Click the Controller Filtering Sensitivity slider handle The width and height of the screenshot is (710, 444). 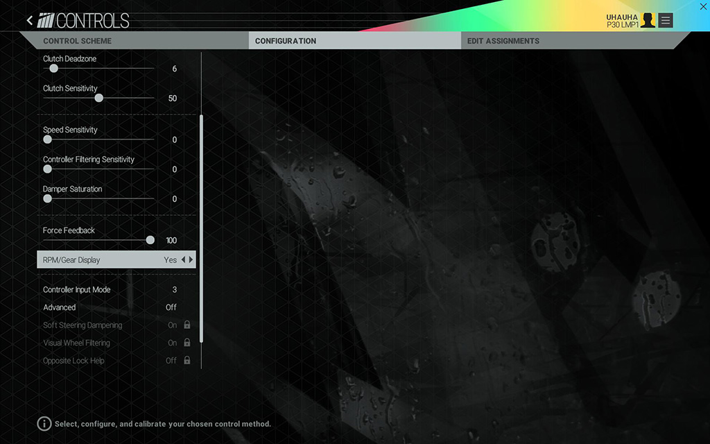coord(47,169)
